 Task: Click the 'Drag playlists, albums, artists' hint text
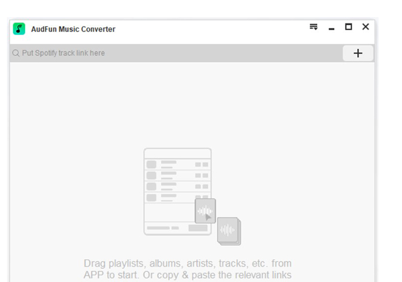[188, 269]
